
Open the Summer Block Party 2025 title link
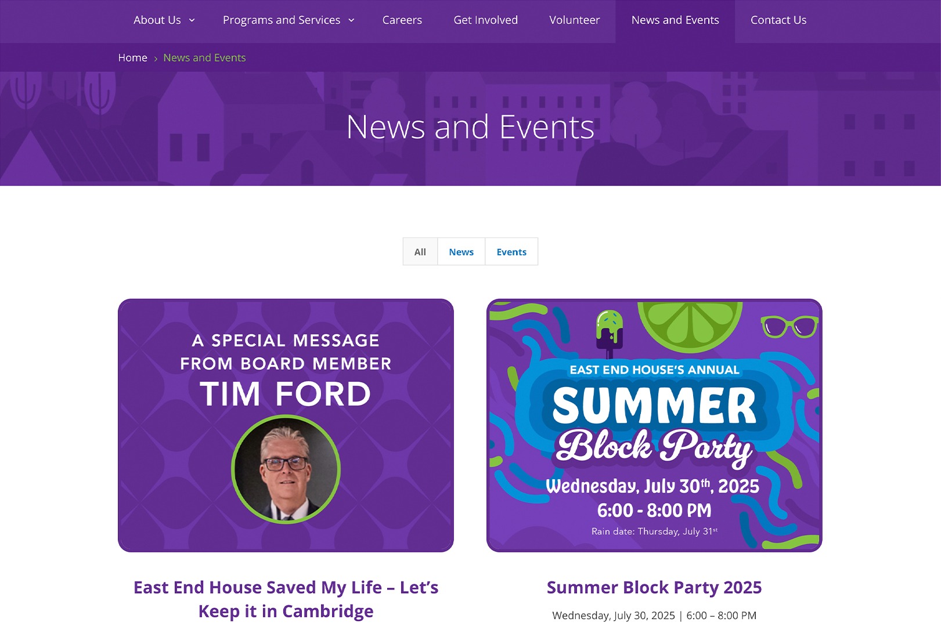(654, 588)
